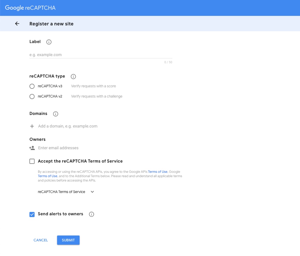The image size is (300, 256).
Task: Open the Google Terms of Use link
Action: 47,176
